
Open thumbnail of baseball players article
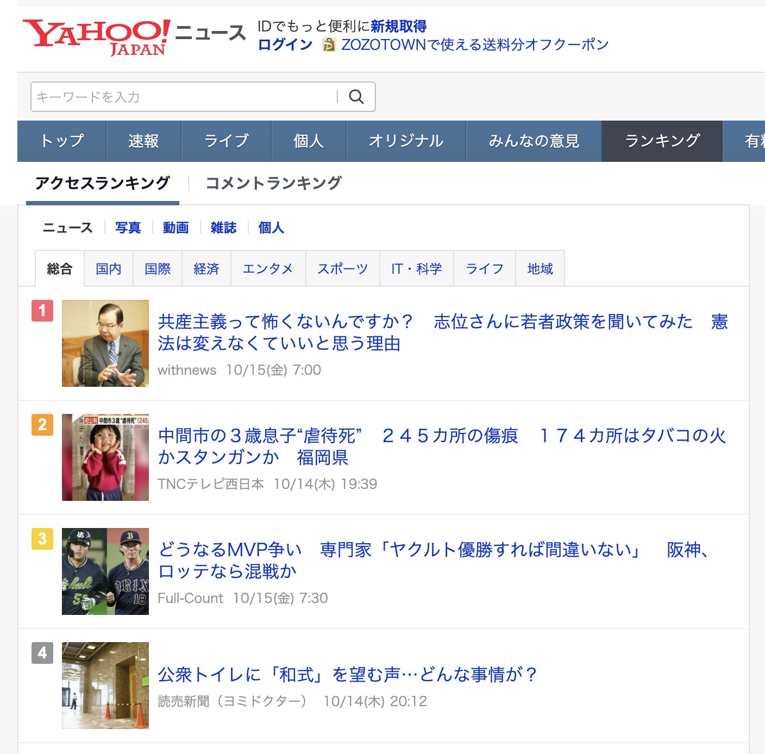point(105,571)
